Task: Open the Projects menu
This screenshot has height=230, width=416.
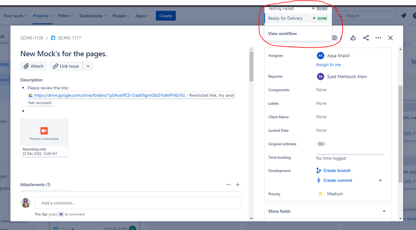Action: tap(42, 16)
